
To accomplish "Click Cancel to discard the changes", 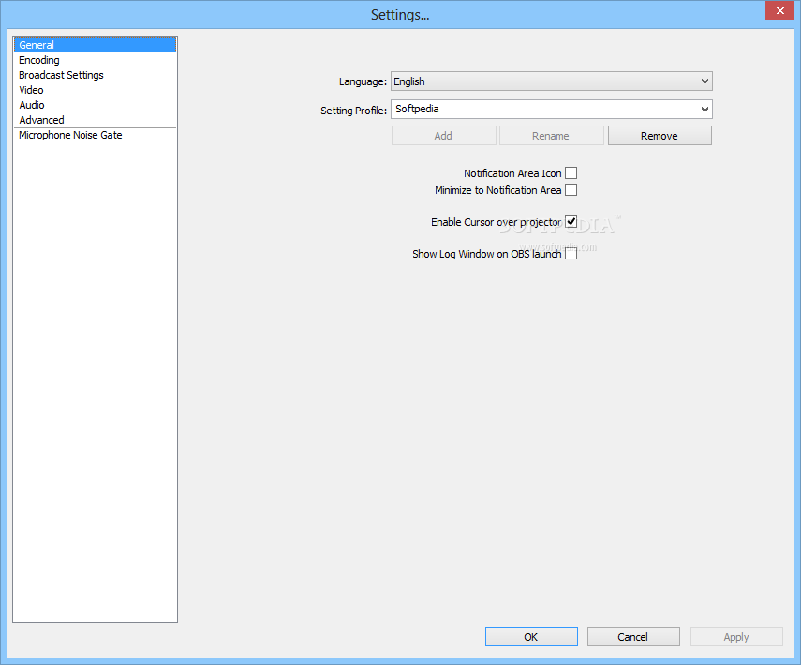I will (x=633, y=636).
